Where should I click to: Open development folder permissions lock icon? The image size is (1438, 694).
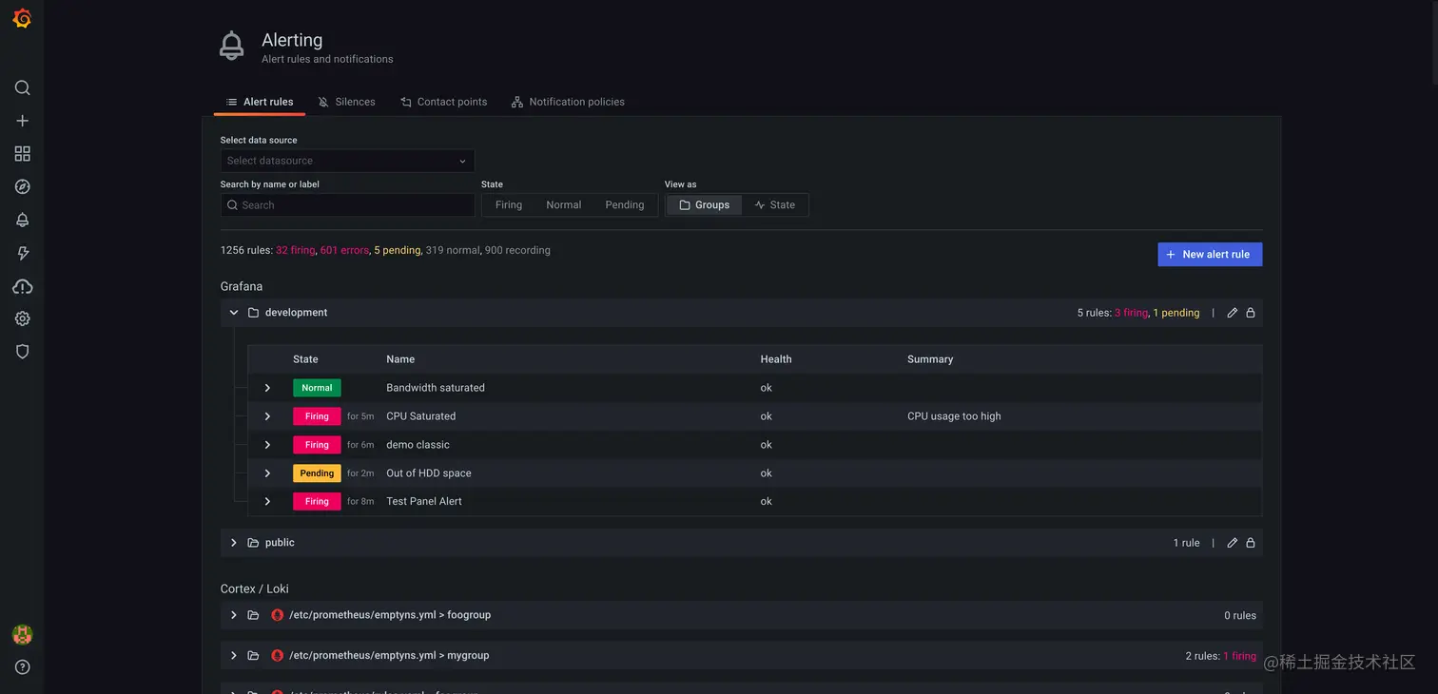(1251, 313)
